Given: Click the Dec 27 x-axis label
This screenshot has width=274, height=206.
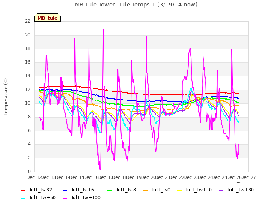Looking at the screenshot, I should click(248, 177).
